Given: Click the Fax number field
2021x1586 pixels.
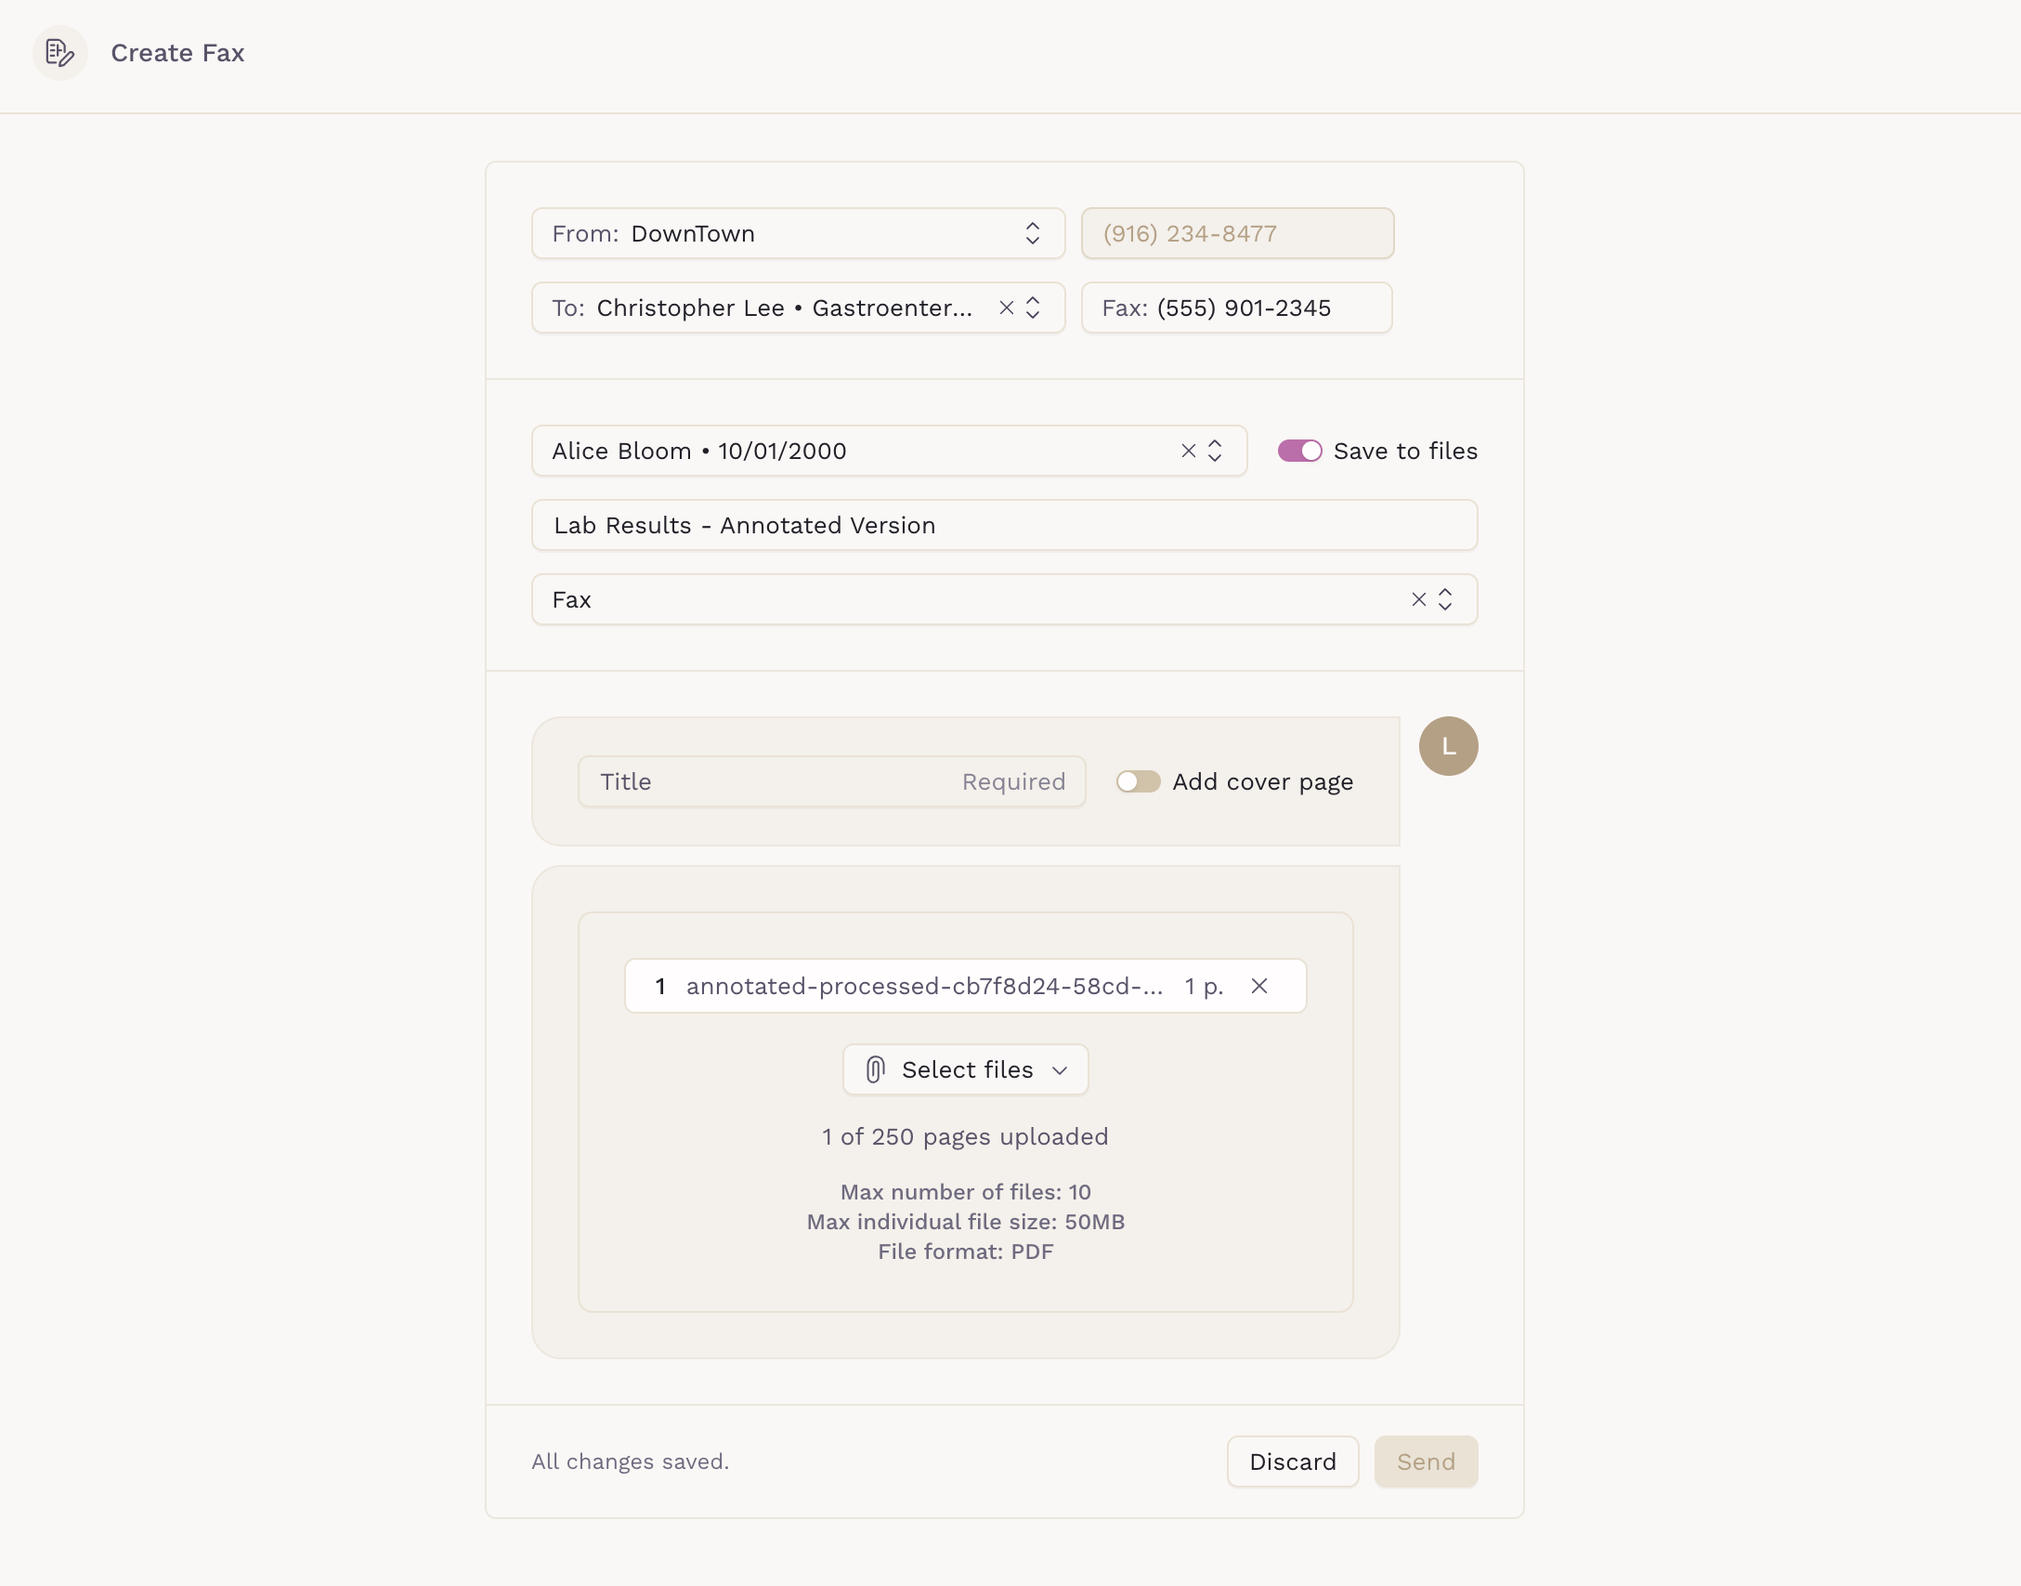Looking at the screenshot, I should click(1236, 308).
